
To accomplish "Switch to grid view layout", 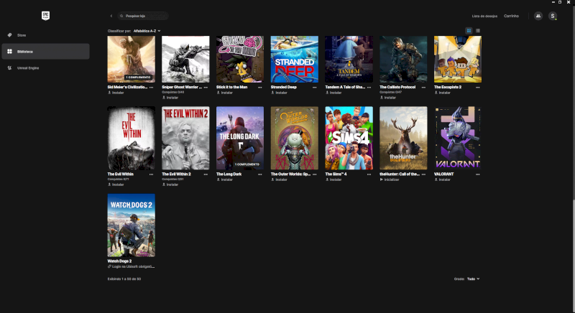I will [469, 31].
